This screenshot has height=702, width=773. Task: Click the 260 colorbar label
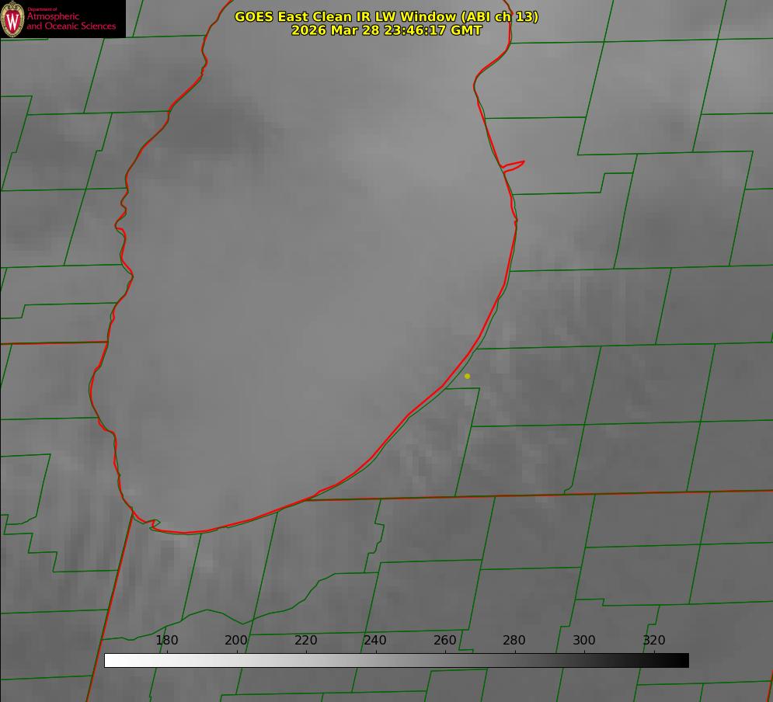tap(444, 640)
